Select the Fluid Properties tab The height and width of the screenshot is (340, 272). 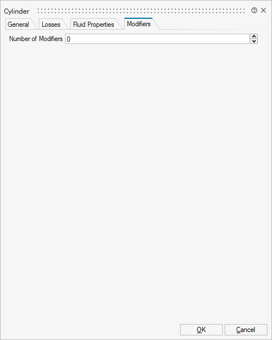point(93,25)
